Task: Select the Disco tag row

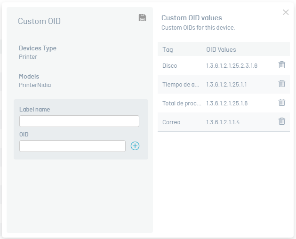Action: pyautogui.click(x=170, y=65)
